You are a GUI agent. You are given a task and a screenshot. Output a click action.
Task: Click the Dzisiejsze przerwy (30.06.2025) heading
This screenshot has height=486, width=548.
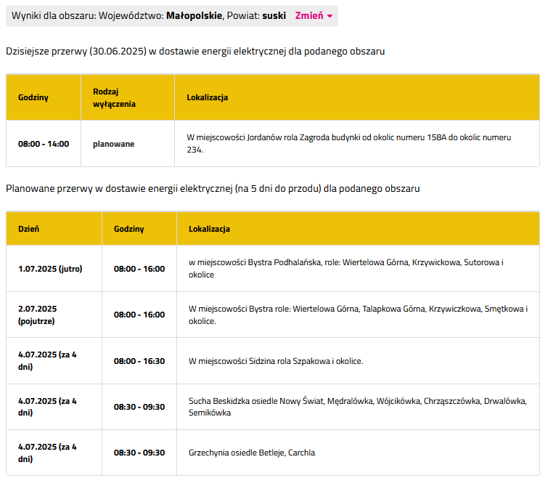pos(195,52)
